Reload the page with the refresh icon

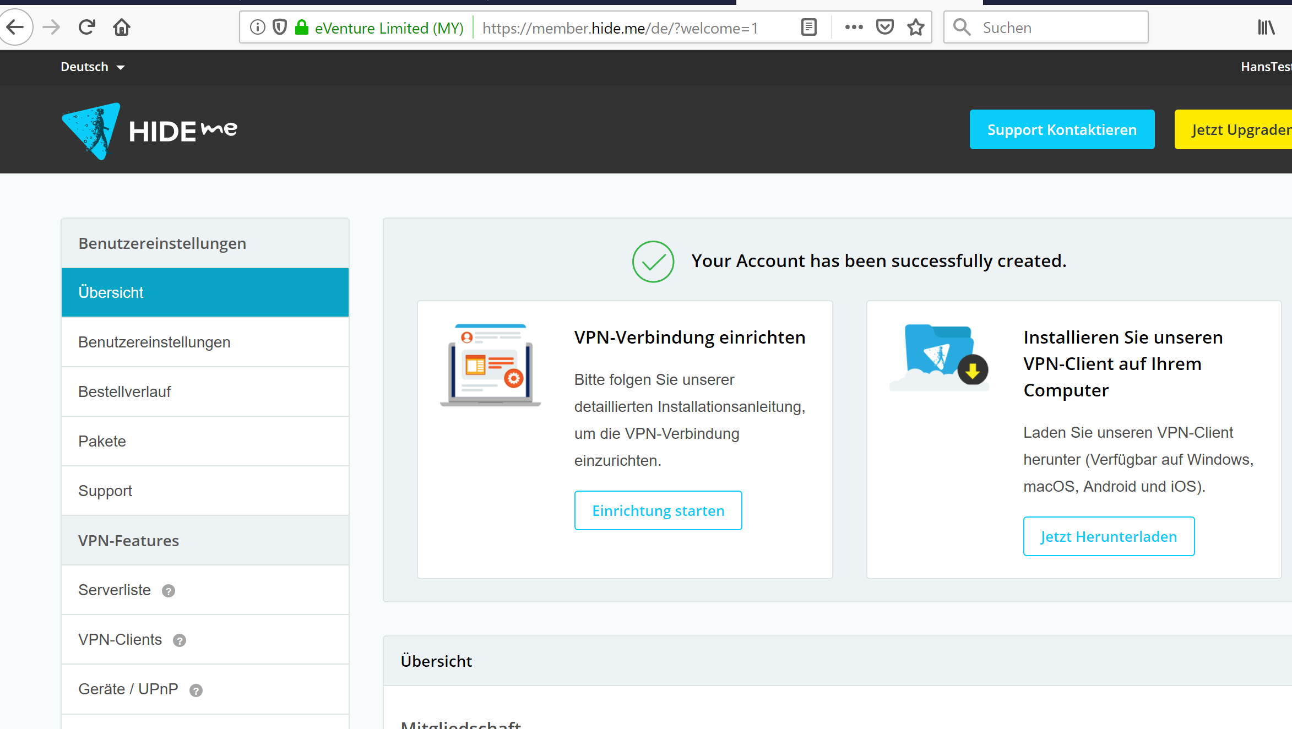pyautogui.click(x=87, y=27)
